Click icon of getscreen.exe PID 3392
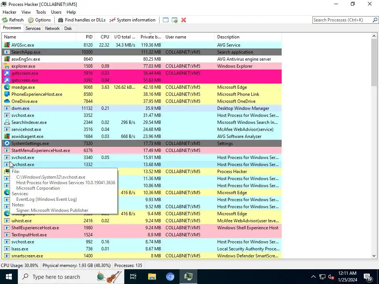Screen dimensions: 379x284 (x=7, y=80)
